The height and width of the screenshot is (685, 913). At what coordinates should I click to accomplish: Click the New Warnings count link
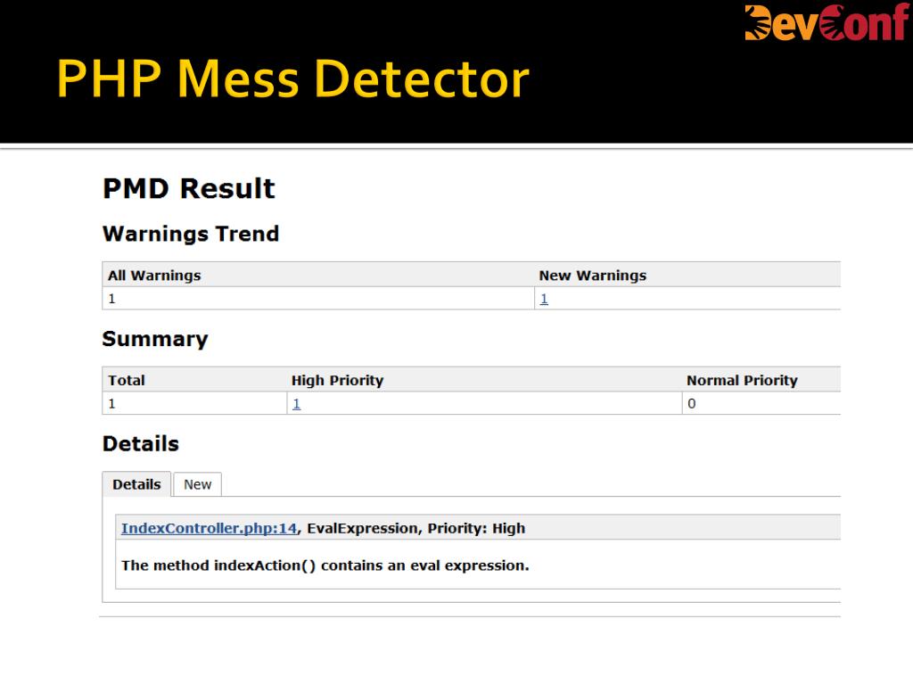point(544,299)
